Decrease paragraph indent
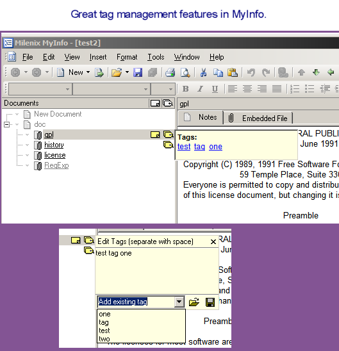This screenshot has width=339, height=351. point(325,89)
